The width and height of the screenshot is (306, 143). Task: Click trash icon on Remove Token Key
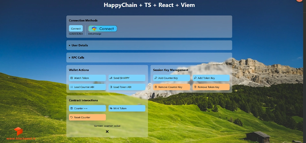(x=195, y=87)
